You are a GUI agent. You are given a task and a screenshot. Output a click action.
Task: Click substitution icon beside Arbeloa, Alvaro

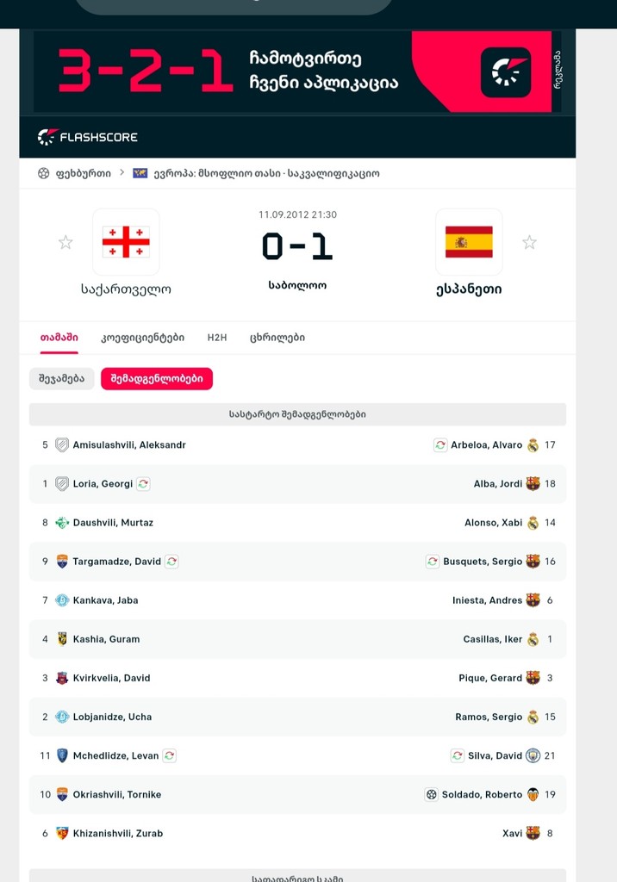pyautogui.click(x=440, y=445)
